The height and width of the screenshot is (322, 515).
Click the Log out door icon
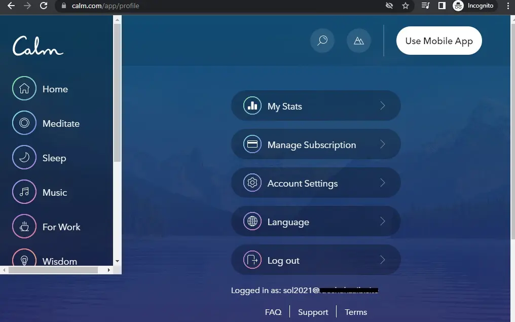252,260
